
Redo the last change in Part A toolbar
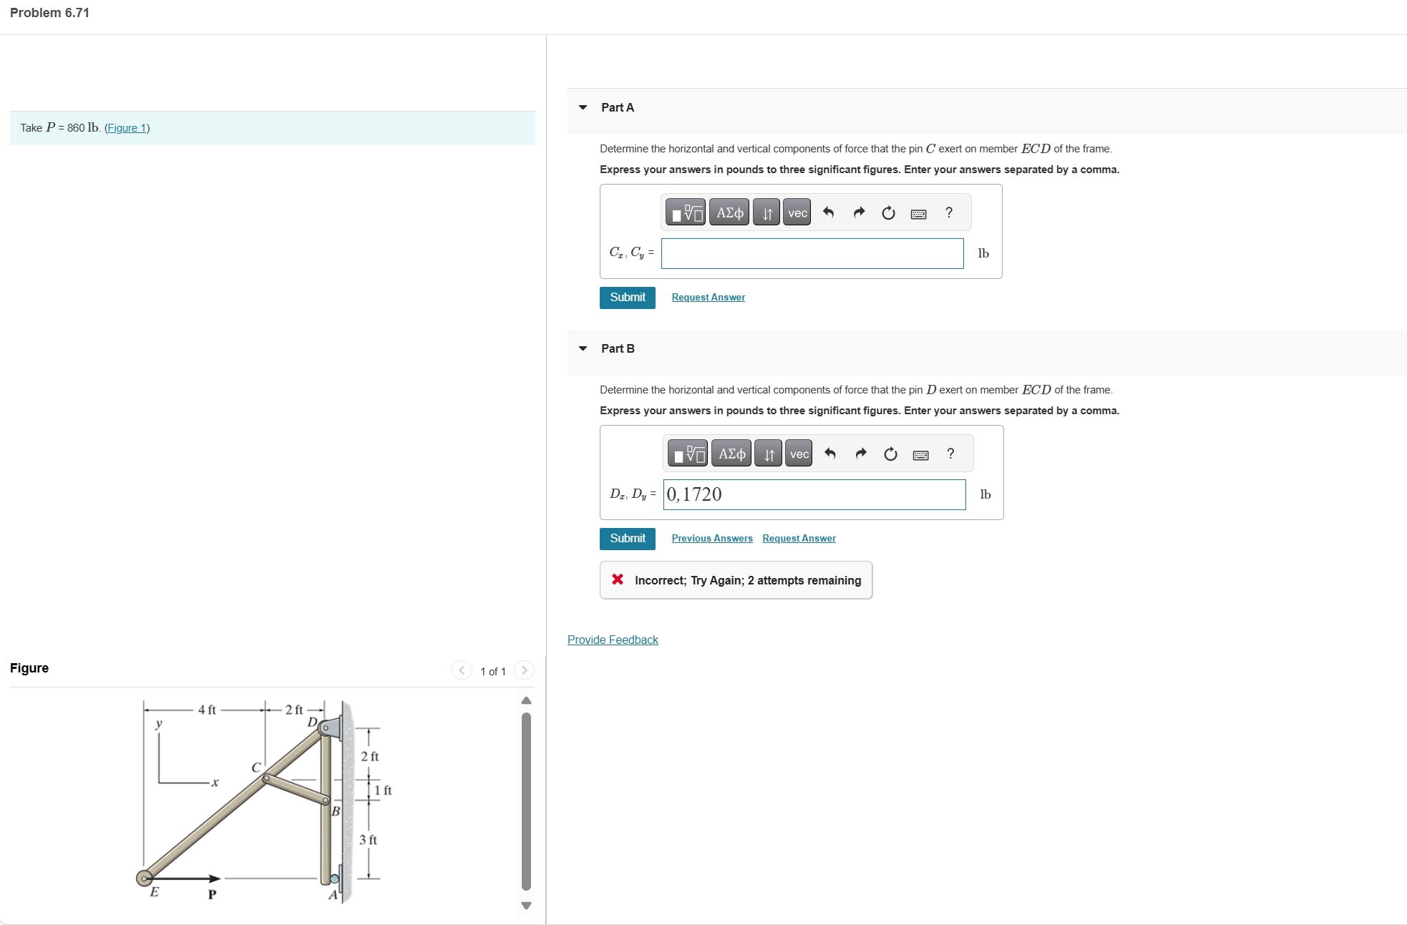coord(858,212)
